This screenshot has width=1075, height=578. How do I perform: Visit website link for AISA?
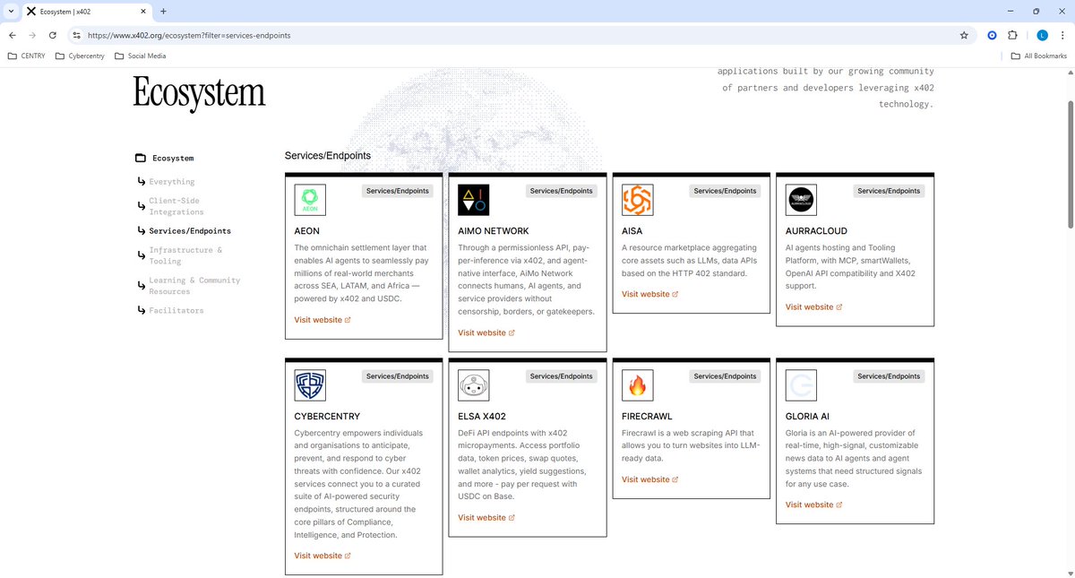[650, 294]
